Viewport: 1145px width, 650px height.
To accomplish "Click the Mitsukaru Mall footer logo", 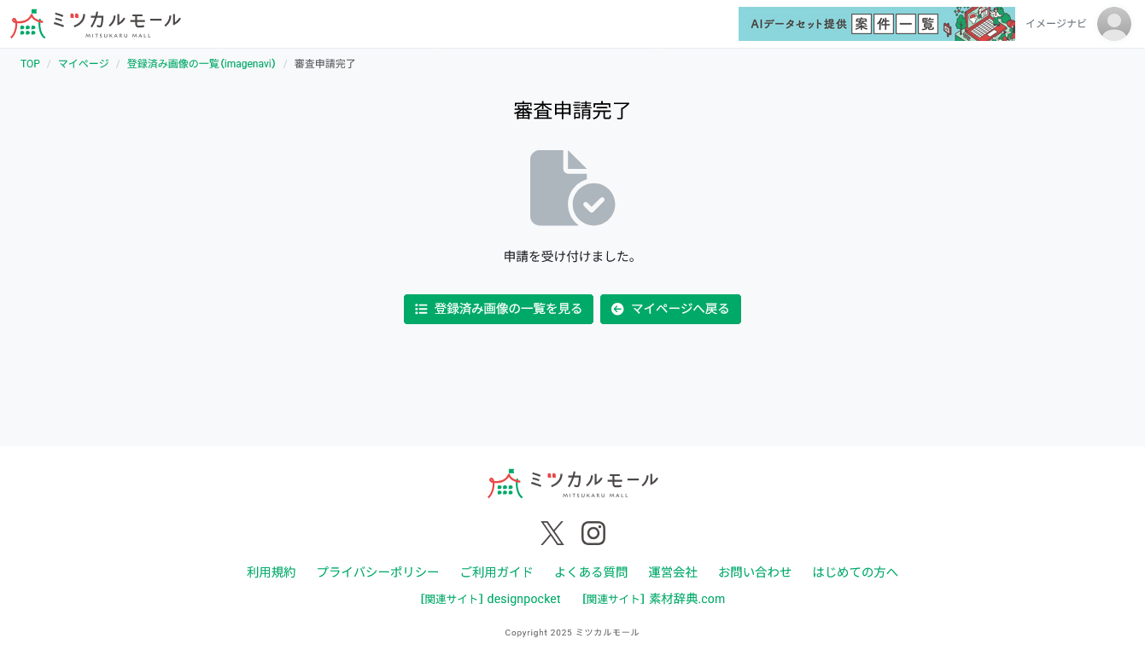I will pyautogui.click(x=572, y=483).
